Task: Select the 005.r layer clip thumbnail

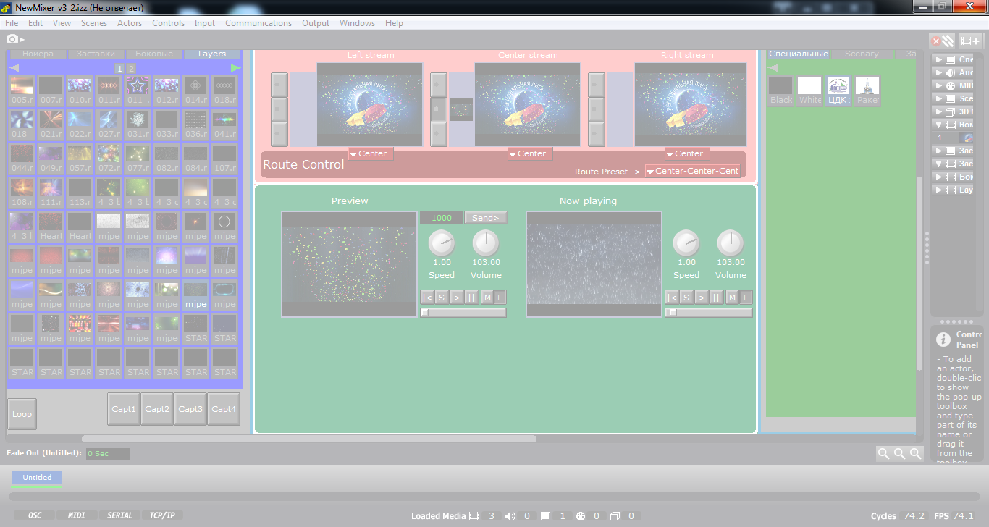Action: coord(22,90)
